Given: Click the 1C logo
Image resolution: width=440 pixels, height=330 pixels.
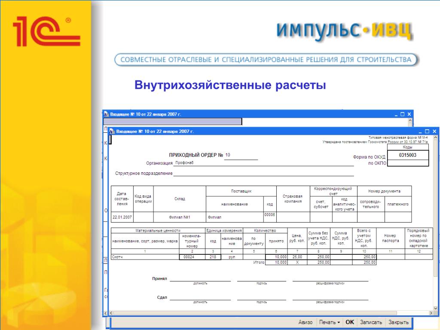Looking at the screenshot, I should coord(46,31).
